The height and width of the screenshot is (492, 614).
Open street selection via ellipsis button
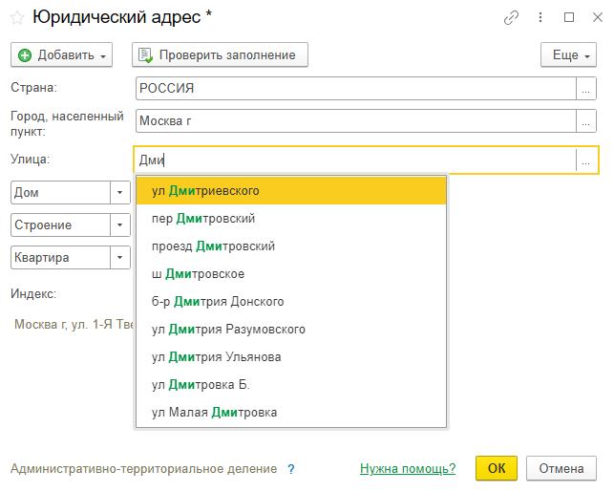click(x=586, y=160)
